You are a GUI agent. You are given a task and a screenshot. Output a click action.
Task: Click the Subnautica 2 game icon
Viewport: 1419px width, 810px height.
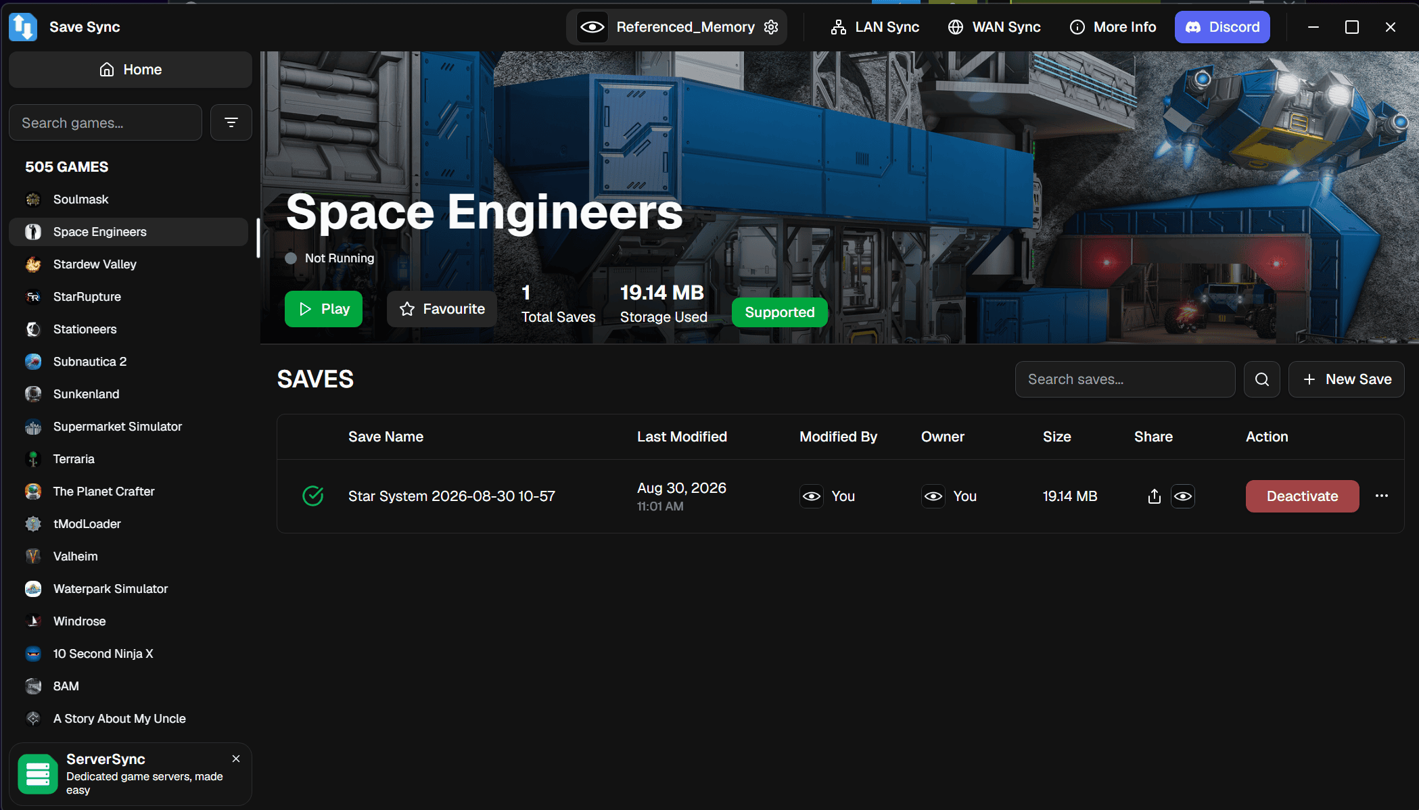tap(33, 362)
